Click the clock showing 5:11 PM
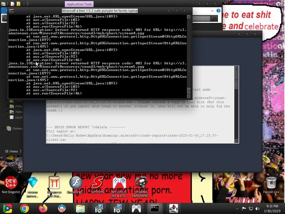The width and height of the screenshot is (285, 214). pos(272,206)
